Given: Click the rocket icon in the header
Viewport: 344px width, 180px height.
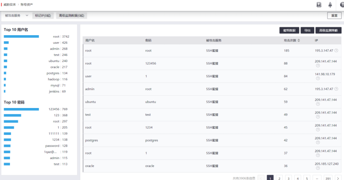Looking at the screenshot, I should pyautogui.click(x=330, y=5).
